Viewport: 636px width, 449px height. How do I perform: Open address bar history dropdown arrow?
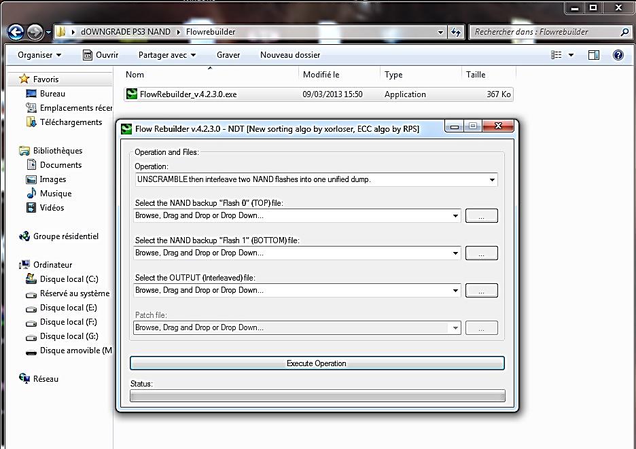tap(440, 32)
